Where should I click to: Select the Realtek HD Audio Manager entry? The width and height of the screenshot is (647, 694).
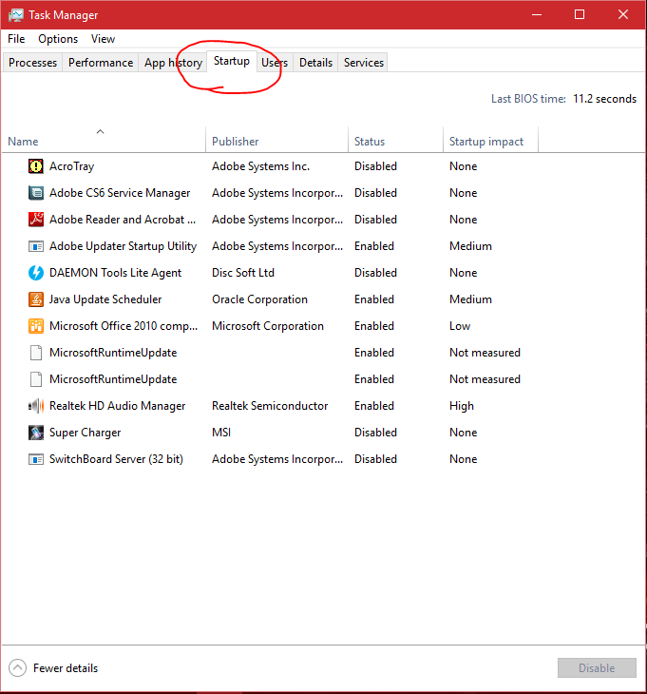point(118,406)
